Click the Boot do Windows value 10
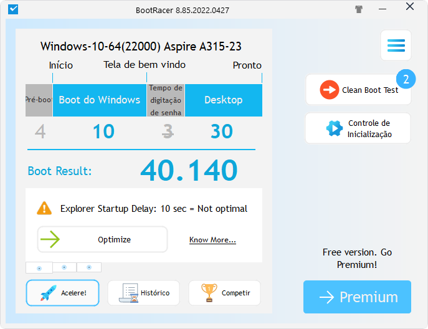The height and width of the screenshot is (329, 428). 103,131
